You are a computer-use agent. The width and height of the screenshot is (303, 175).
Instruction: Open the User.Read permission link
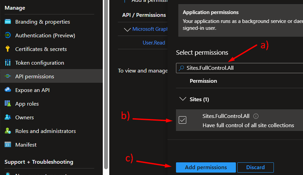pos(154,43)
